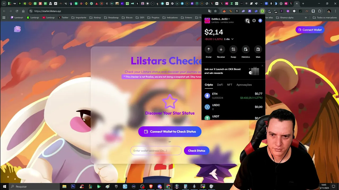Open the Airdrop bookmarks folder
The width and height of the screenshot is (339, 190).
[95, 18]
